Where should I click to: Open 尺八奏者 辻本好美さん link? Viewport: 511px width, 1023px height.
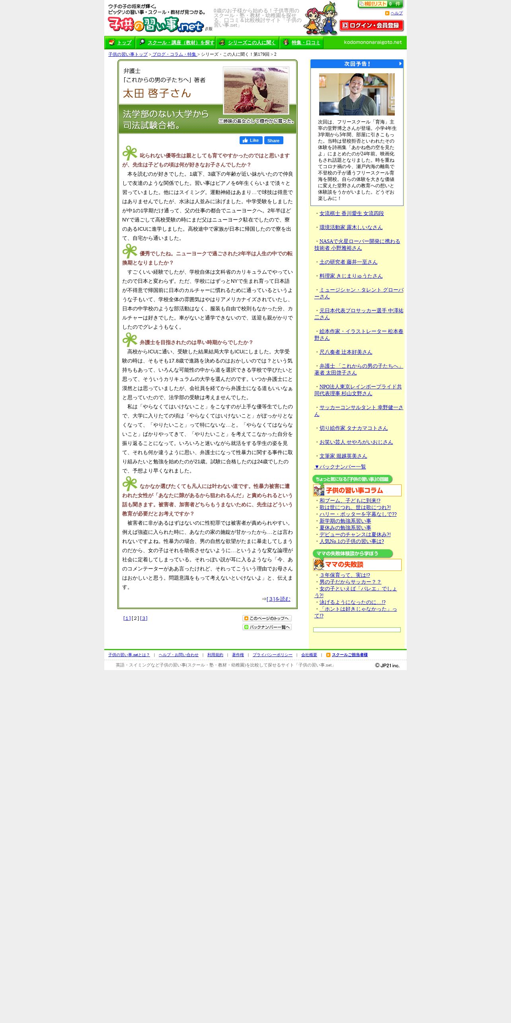(x=345, y=352)
